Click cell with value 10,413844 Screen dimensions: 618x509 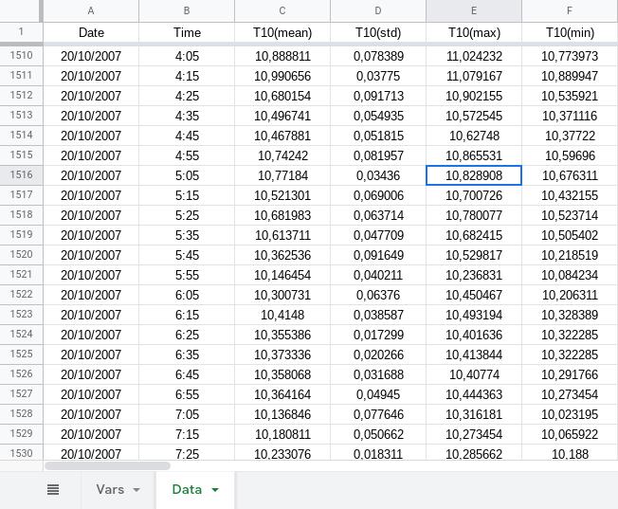(474, 354)
